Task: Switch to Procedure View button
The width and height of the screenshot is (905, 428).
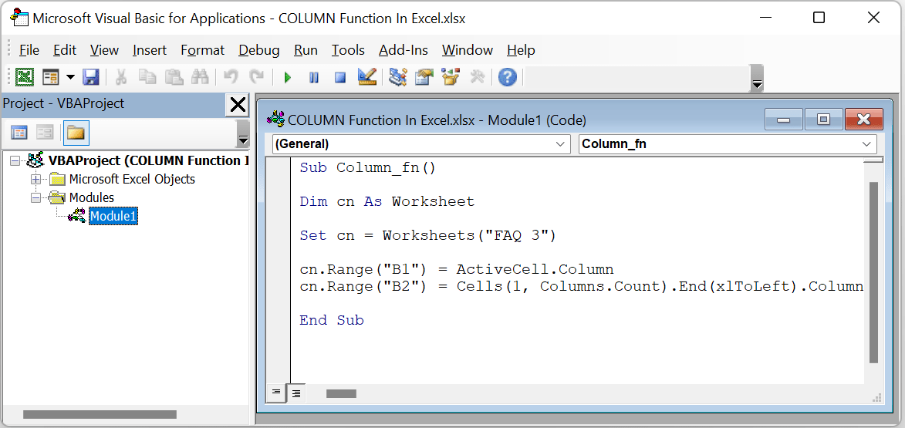Action: (x=276, y=393)
